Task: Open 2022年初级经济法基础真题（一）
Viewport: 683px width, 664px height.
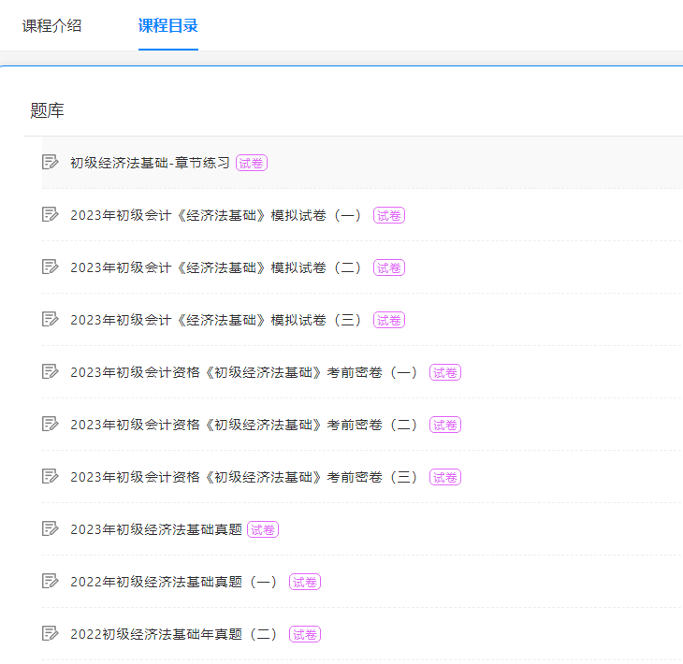Action: 174,582
